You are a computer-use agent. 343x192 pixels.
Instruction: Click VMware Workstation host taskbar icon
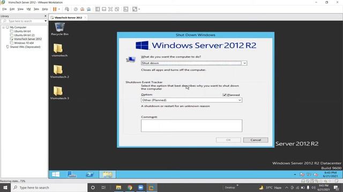pyautogui.click(x=151, y=187)
